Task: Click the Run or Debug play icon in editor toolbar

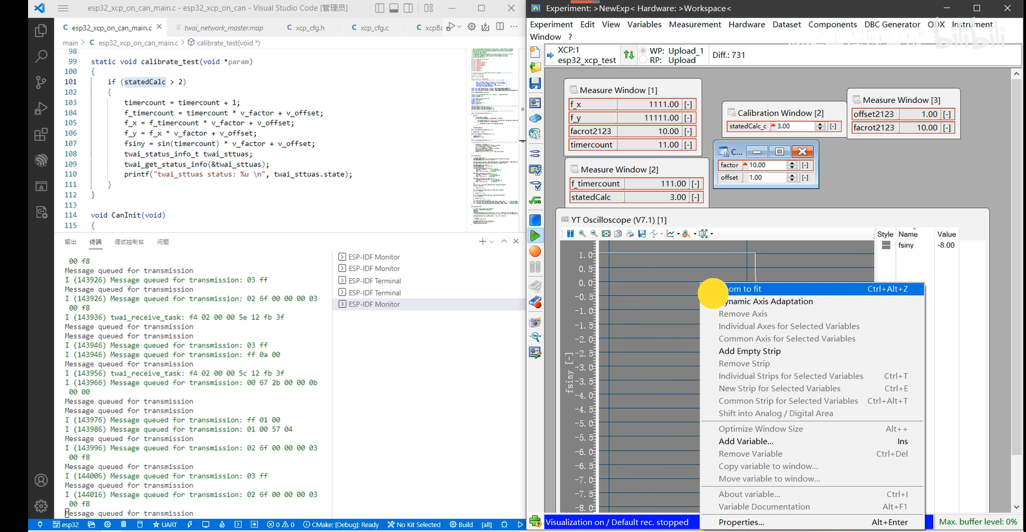Action: tap(451, 27)
